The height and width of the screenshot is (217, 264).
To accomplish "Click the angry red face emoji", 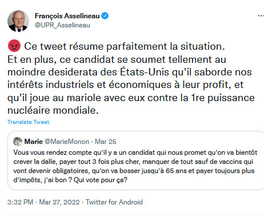I will point(14,46).
